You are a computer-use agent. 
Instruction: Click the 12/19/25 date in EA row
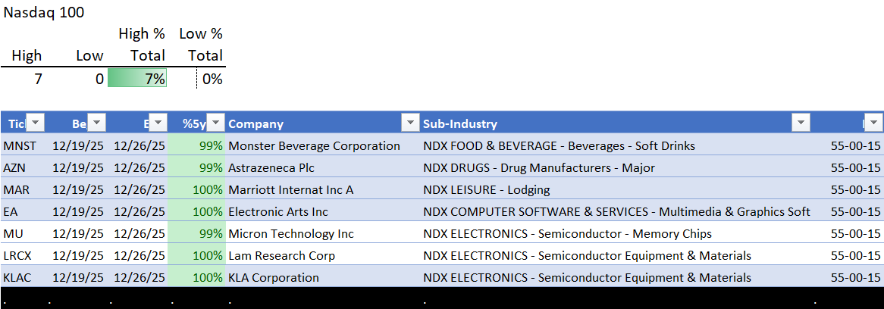[78, 212]
